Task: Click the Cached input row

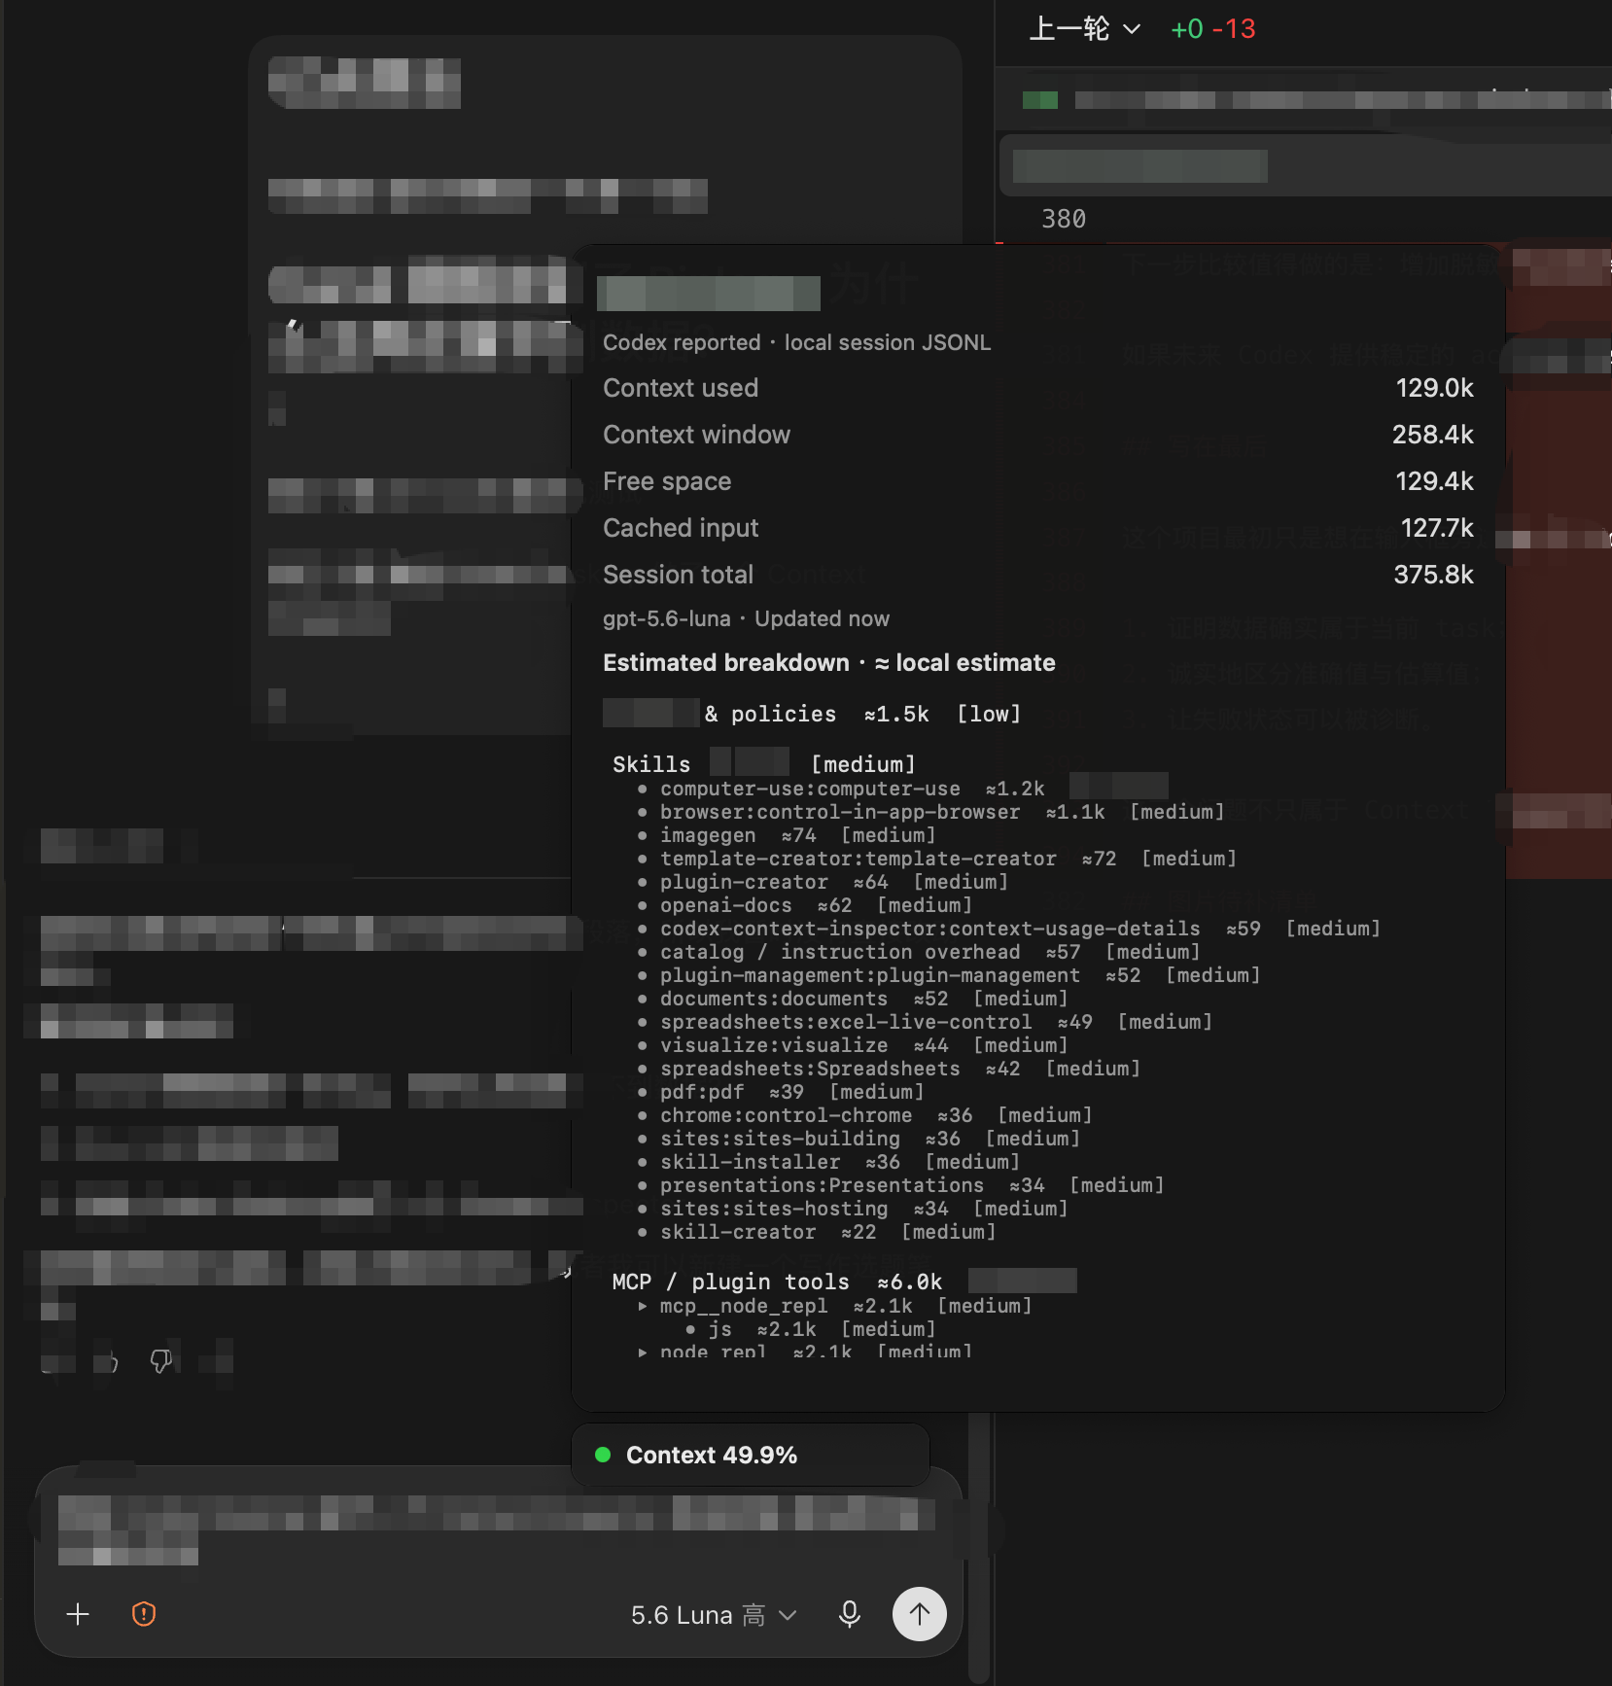Action: click(x=1037, y=528)
